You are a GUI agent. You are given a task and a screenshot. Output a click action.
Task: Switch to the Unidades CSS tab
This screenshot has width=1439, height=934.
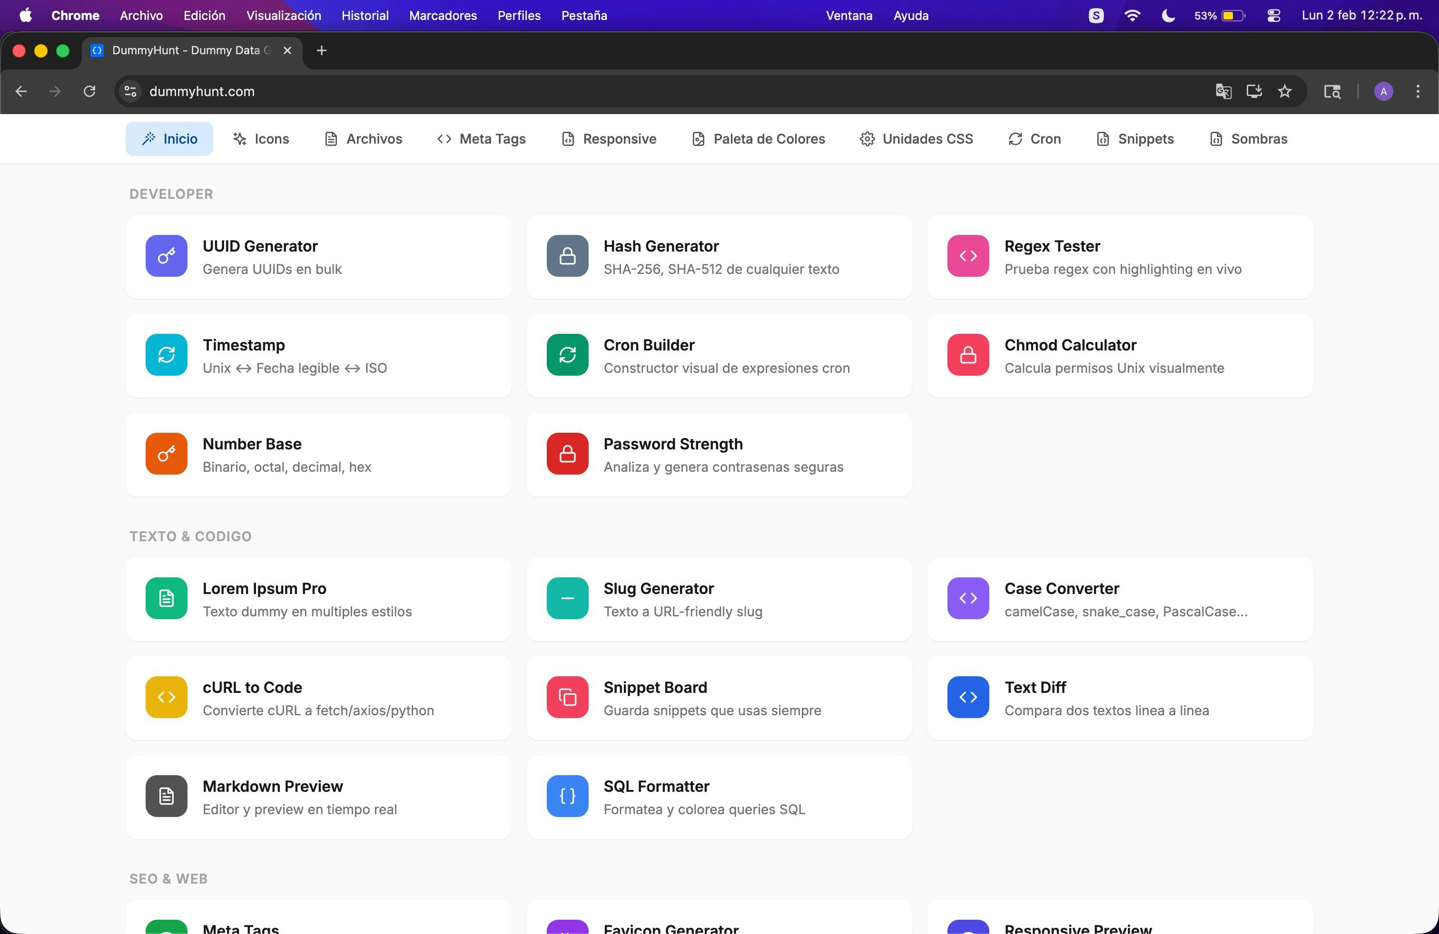(x=916, y=138)
